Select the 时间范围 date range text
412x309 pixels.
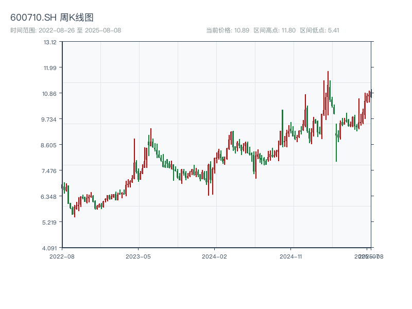(65, 30)
